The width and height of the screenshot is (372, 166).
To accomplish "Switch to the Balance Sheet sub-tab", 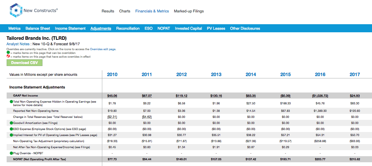I will point(38,28).
